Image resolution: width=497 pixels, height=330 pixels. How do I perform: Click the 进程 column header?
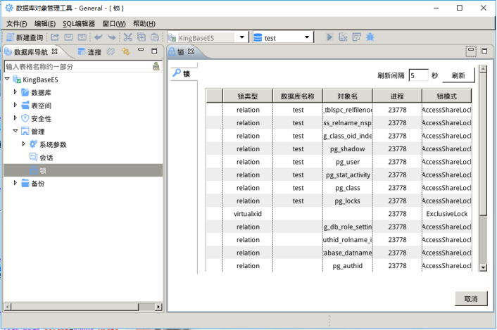point(398,96)
